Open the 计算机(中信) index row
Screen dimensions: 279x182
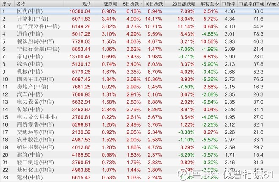pos(139,19)
